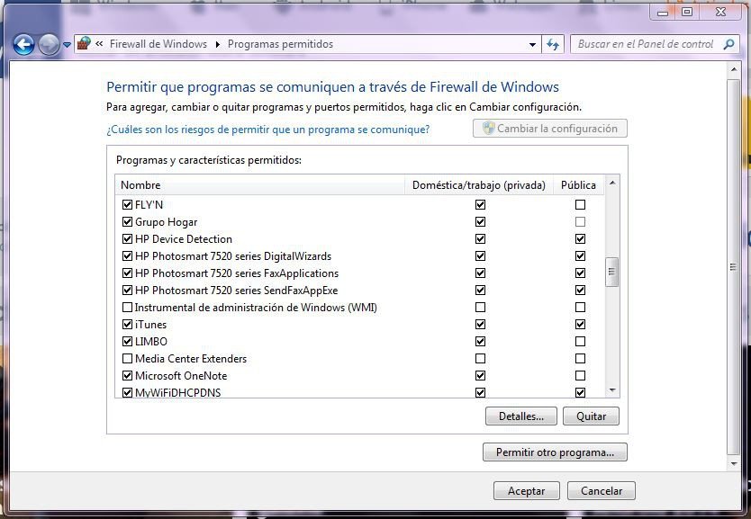The height and width of the screenshot is (519, 751).
Task: Refresh the page with the refresh icon
Action: click(553, 44)
